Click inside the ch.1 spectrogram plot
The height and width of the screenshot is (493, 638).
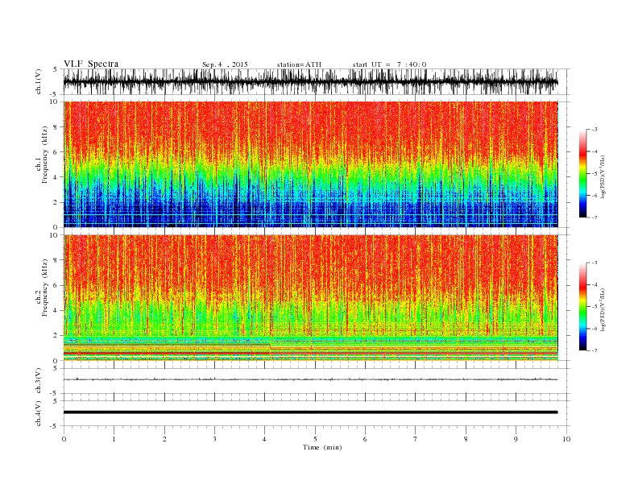[310, 164]
